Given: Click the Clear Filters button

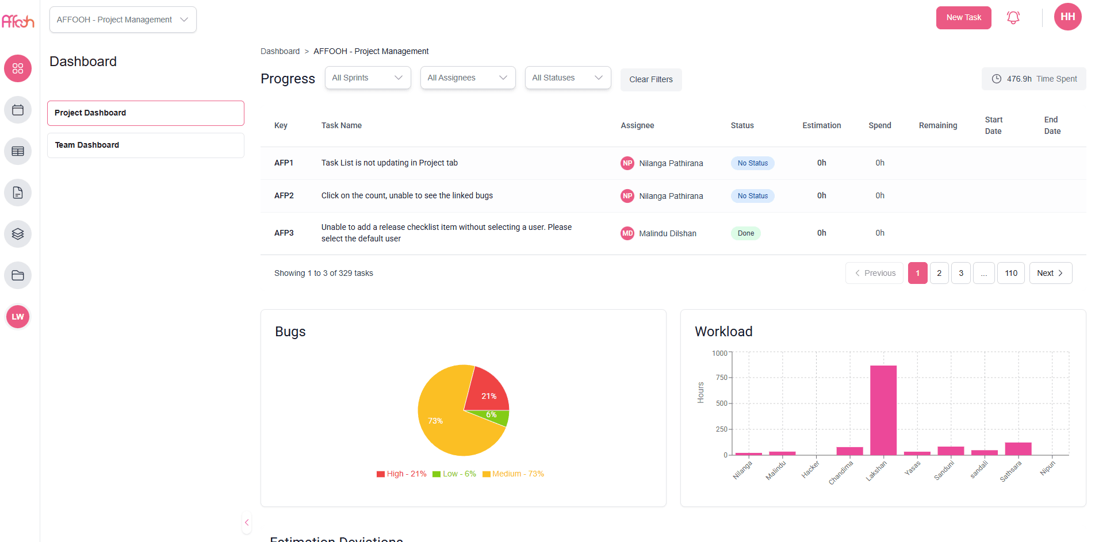Looking at the screenshot, I should tap(650, 79).
